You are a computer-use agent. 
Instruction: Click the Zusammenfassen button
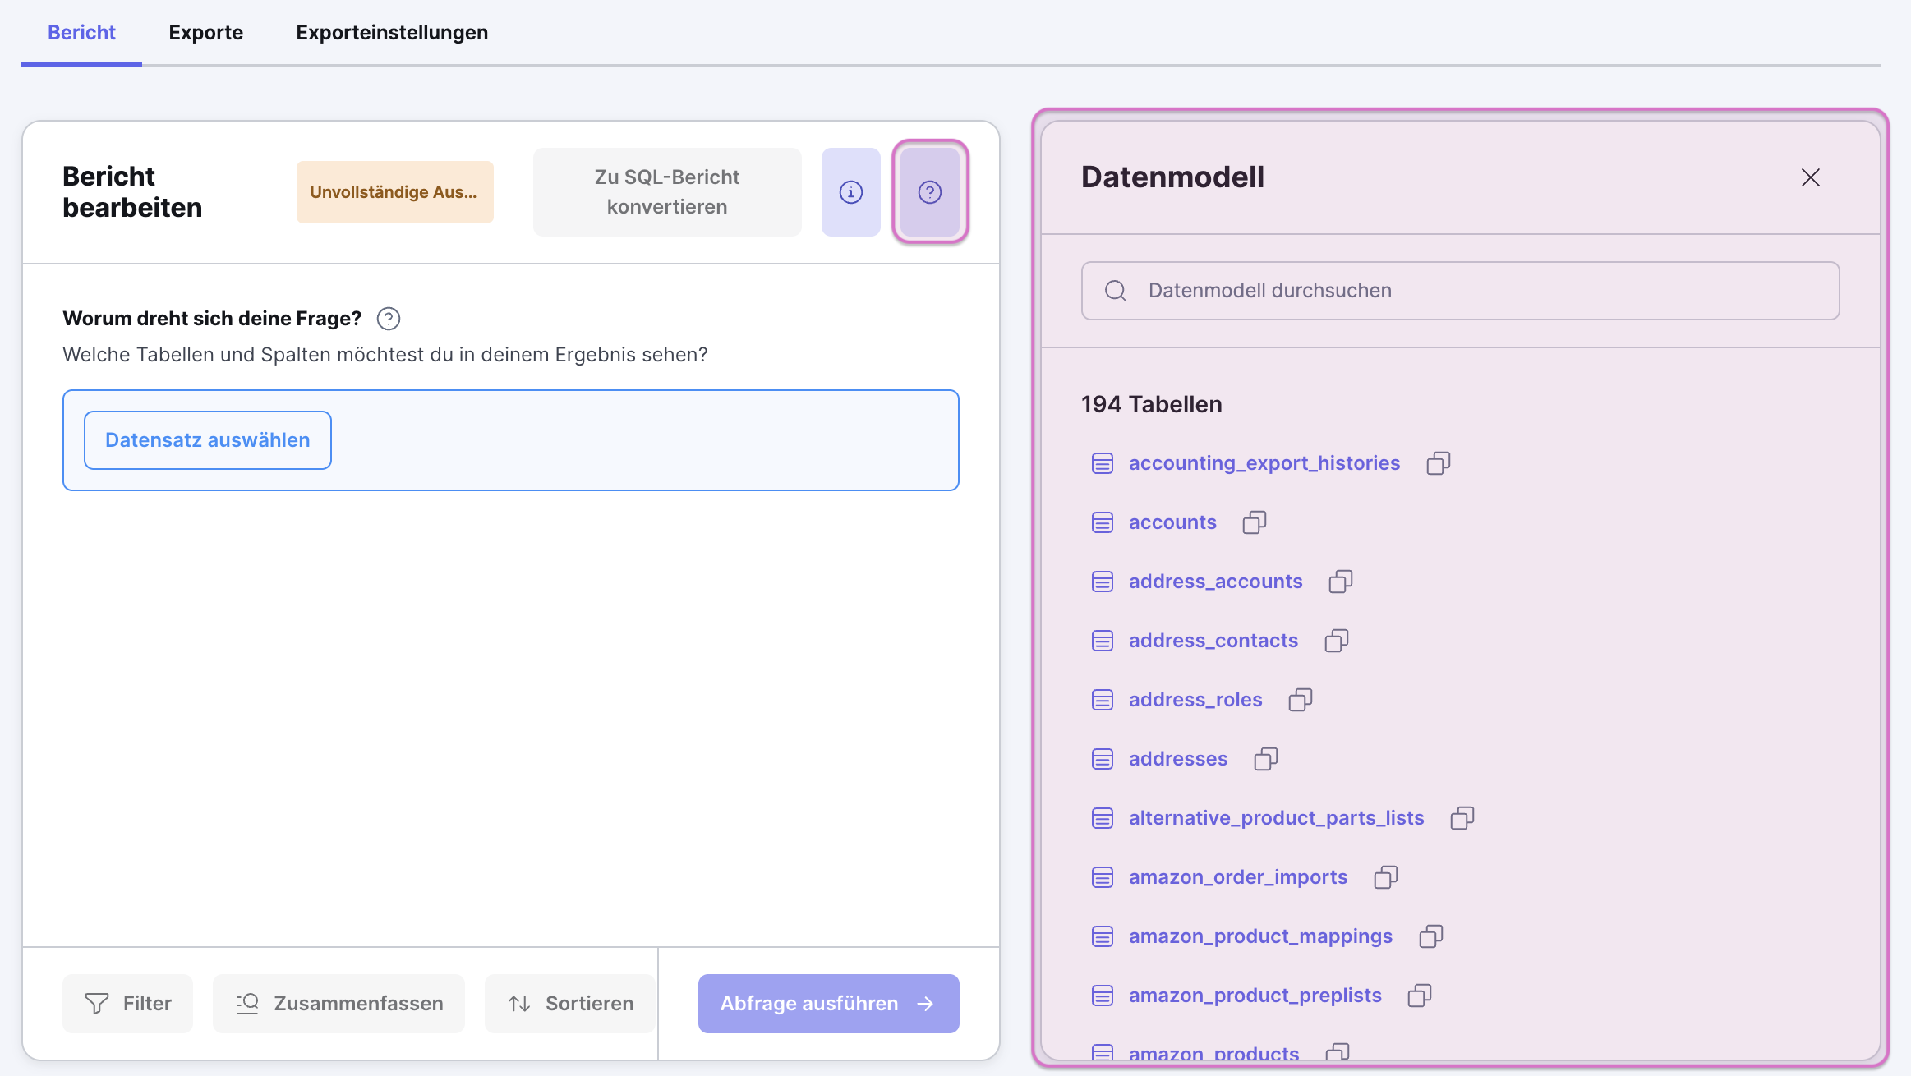tap(338, 1004)
